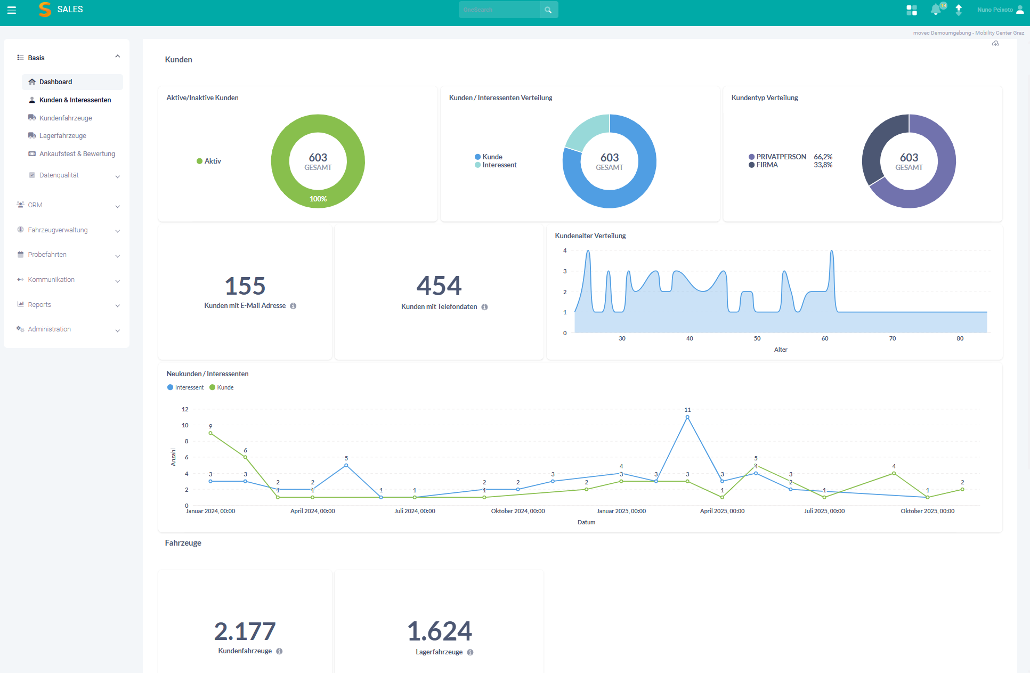Toggle the Interessent series in Neukunden legend

(185, 387)
